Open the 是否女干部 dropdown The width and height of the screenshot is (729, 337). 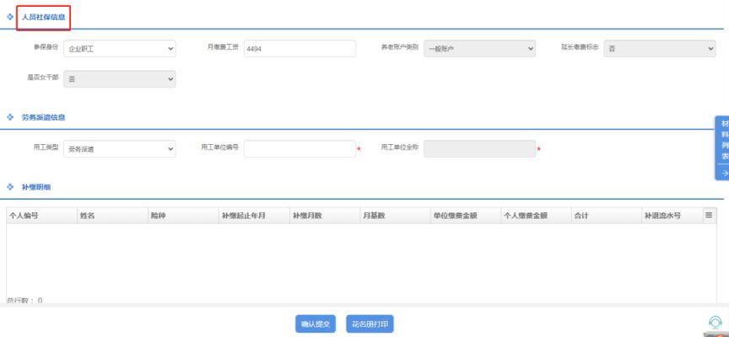(120, 79)
